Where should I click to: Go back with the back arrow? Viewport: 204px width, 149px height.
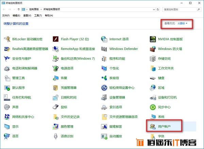[4, 10]
